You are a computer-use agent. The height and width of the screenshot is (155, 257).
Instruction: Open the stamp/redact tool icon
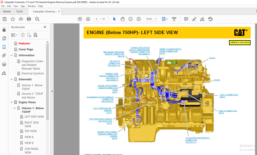[211, 19]
